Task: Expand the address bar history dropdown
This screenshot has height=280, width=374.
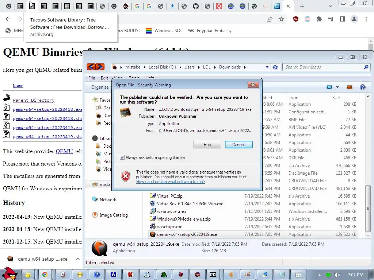Action: 267,67
